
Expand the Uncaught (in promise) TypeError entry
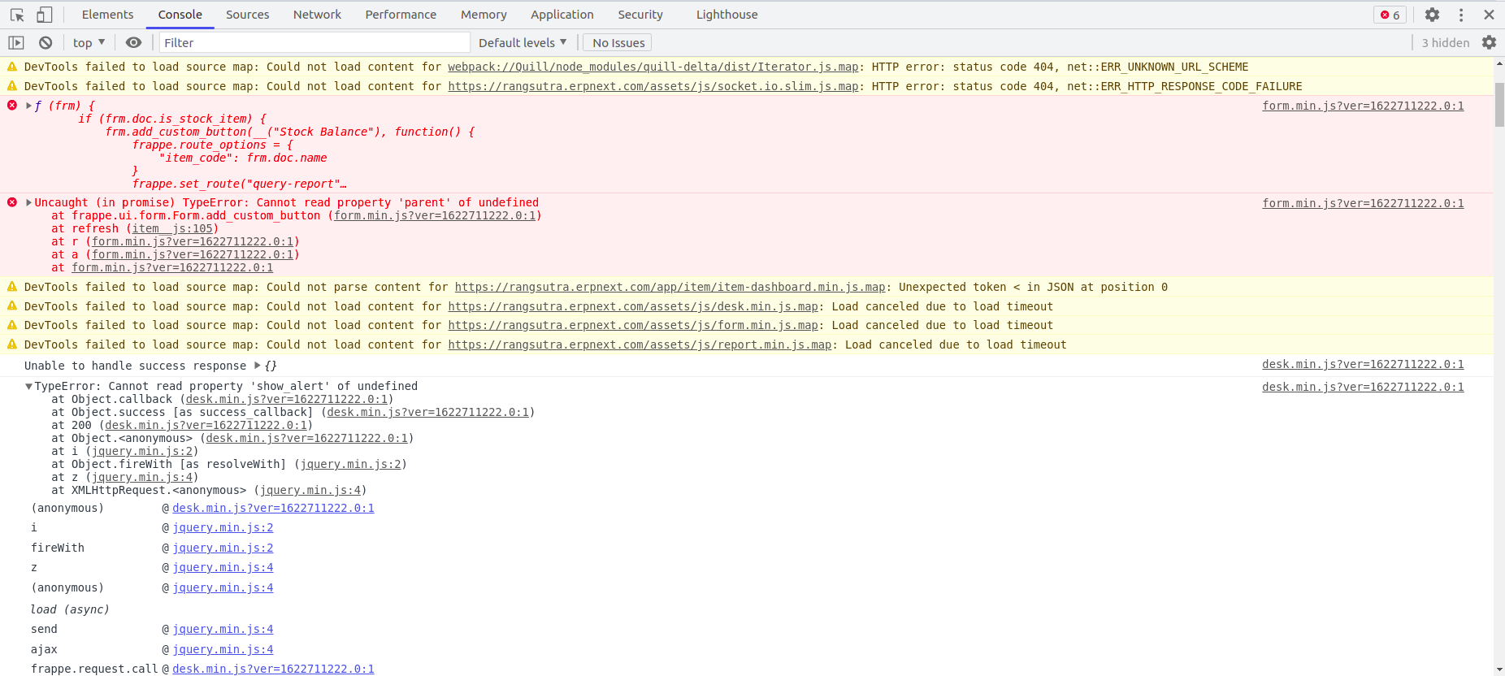click(x=29, y=202)
